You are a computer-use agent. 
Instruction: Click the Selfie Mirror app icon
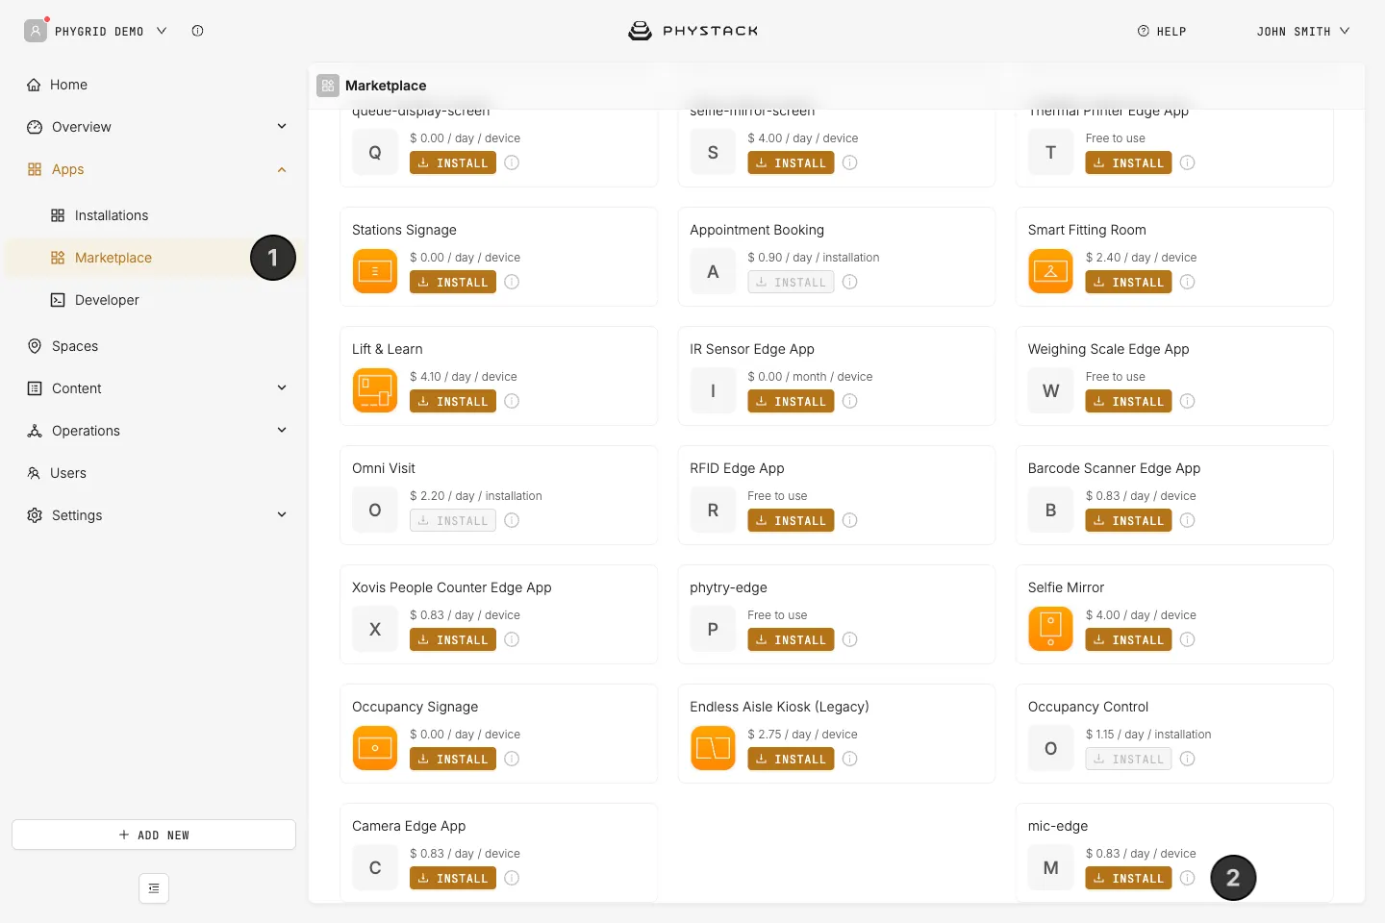pos(1050,629)
